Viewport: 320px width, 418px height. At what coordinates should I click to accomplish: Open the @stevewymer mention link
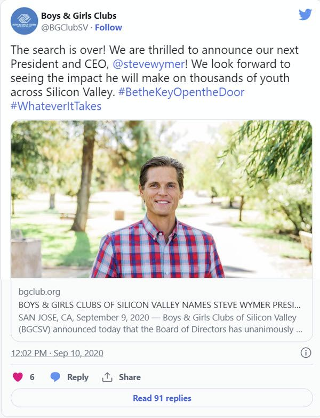[148, 64]
